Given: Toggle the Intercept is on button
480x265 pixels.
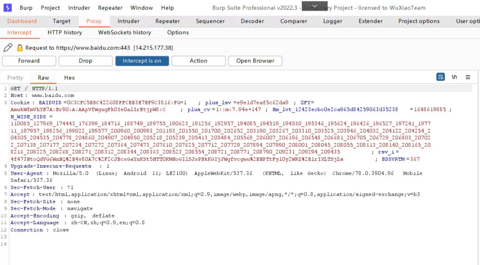Looking at the screenshot, I should point(142,60).
